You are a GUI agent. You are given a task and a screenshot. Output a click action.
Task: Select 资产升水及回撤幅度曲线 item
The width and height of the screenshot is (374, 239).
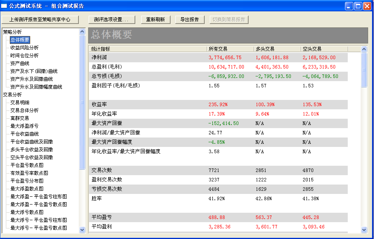point(36,87)
